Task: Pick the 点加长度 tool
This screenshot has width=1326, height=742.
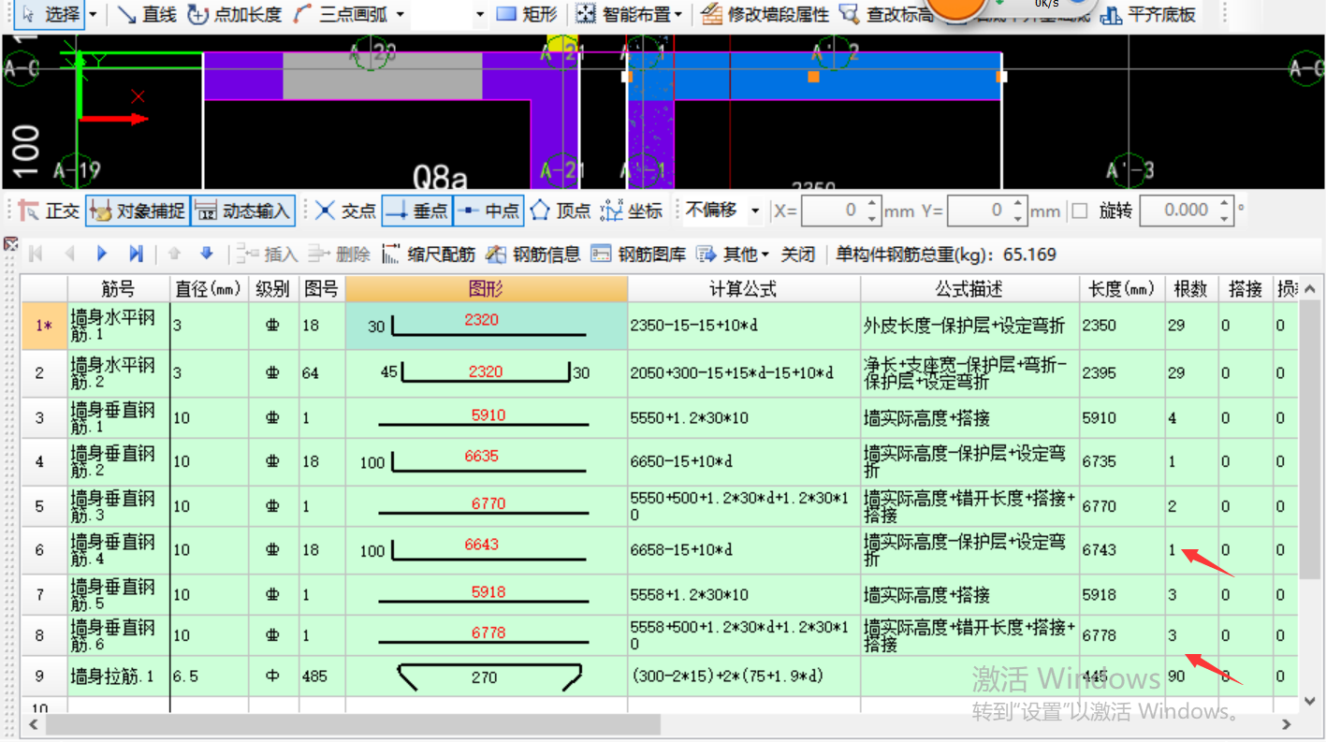Action: [234, 15]
